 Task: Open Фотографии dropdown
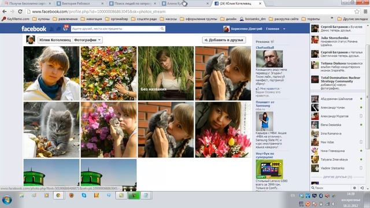point(87,40)
